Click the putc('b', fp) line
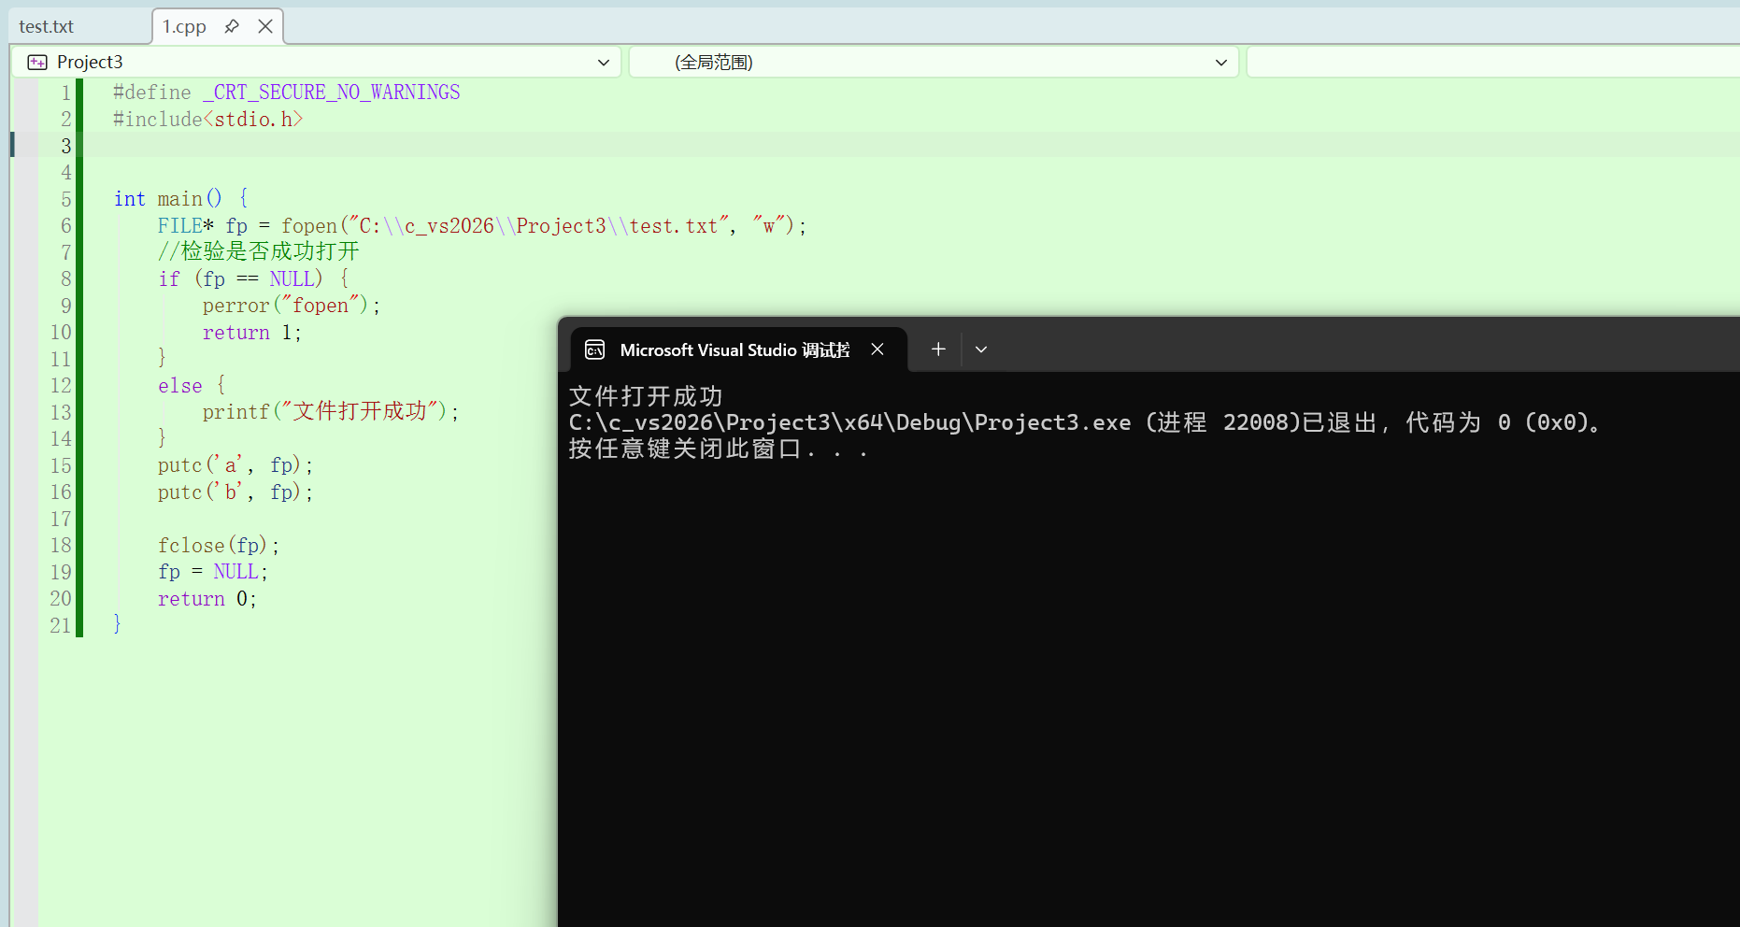The width and height of the screenshot is (1740, 927). (235, 492)
